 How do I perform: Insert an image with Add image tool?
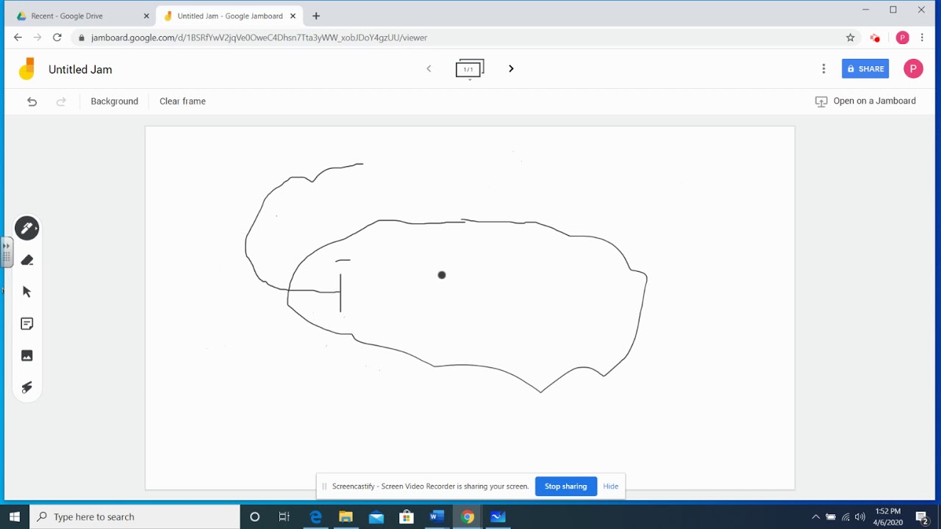tap(27, 356)
